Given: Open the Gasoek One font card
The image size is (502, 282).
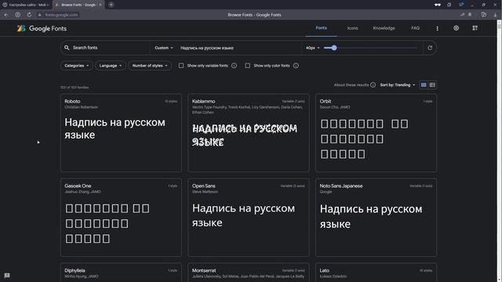Looking at the screenshot, I should click(x=121, y=218).
